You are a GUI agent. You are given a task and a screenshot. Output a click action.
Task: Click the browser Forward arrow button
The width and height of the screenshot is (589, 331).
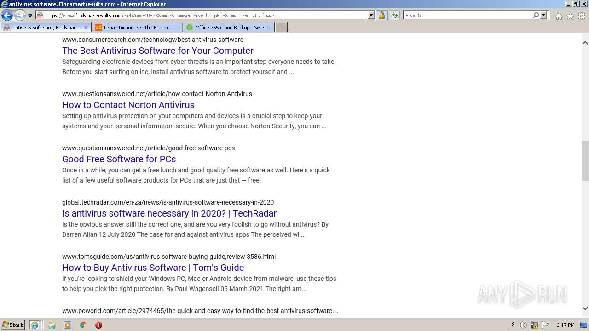20,16
